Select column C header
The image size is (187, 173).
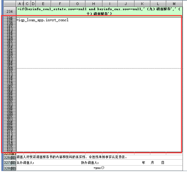tap(27, 4)
